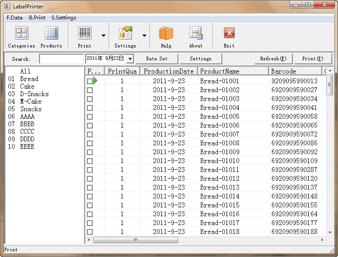Click the red Exit icon

[x=229, y=34]
